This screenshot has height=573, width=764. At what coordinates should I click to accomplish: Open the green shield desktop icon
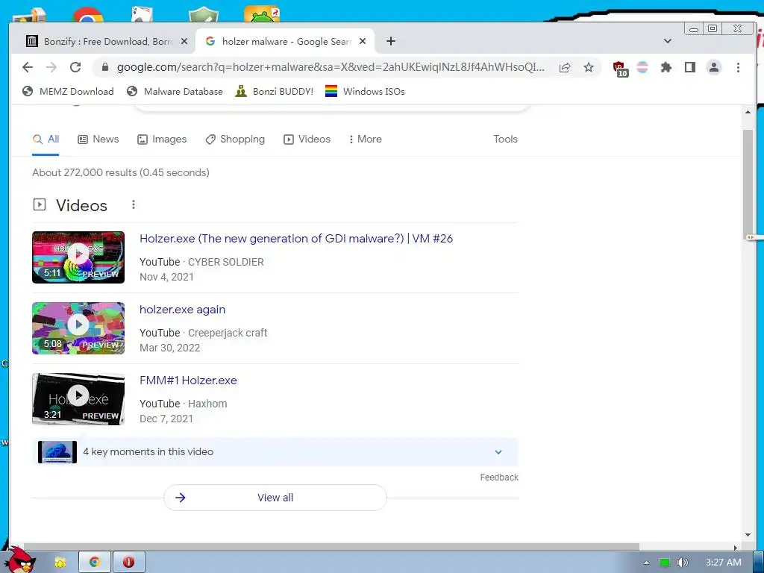pyautogui.click(x=203, y=15)
